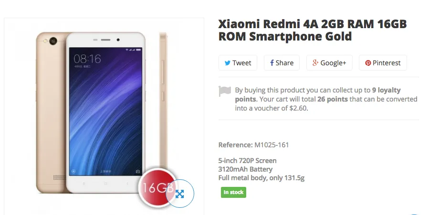Click the Xiaomi Redmi 4A product title
This screenshot has height=215, width=429.
click(313, 30)
